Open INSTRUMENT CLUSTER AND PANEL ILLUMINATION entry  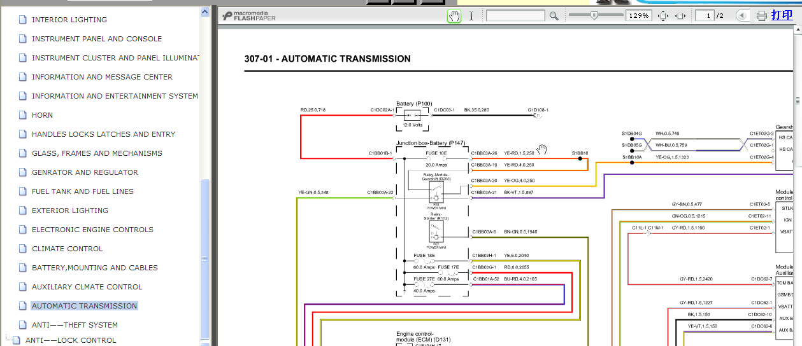pyautogui.click(x=115, y=58)
